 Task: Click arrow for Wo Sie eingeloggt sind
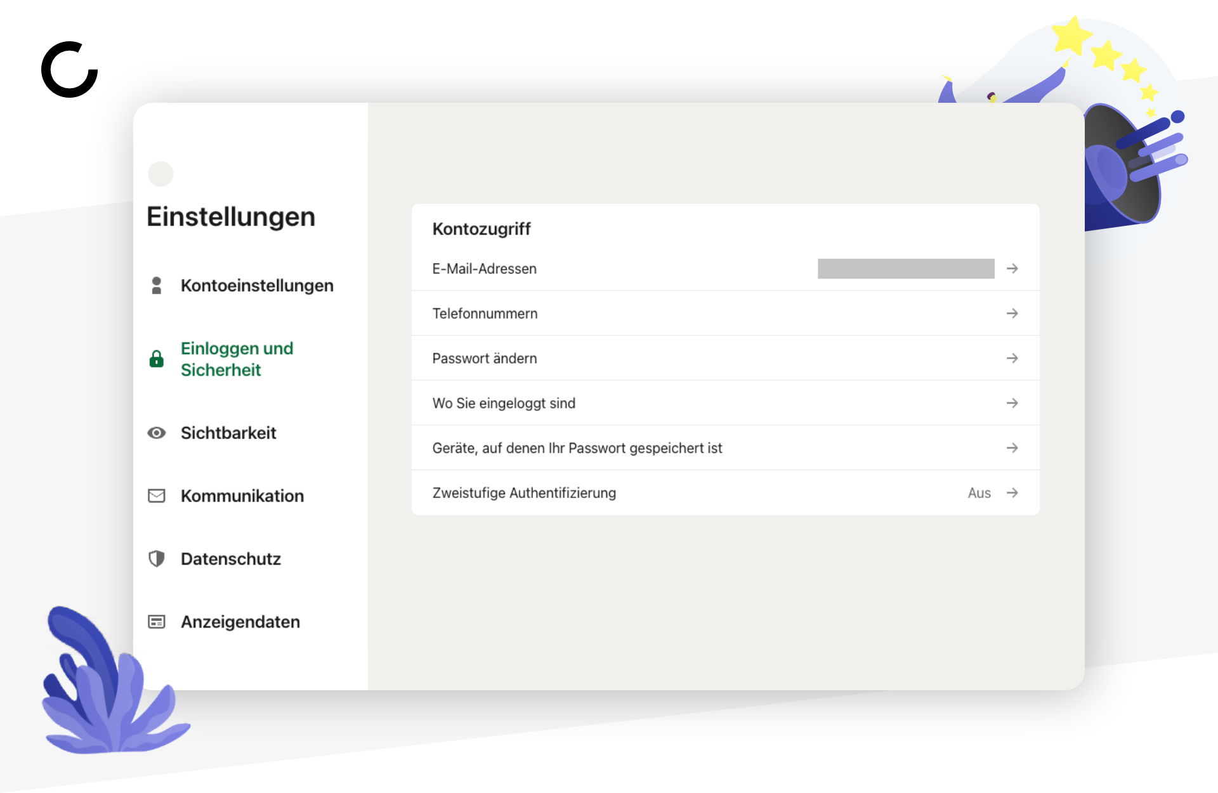point(1012,403)
